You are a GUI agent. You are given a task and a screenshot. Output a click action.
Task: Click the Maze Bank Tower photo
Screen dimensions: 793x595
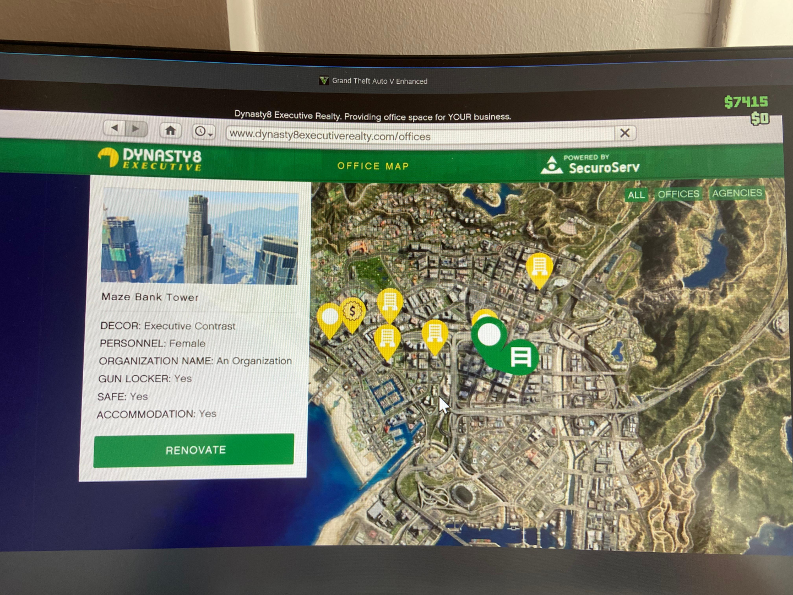point(200,236)
